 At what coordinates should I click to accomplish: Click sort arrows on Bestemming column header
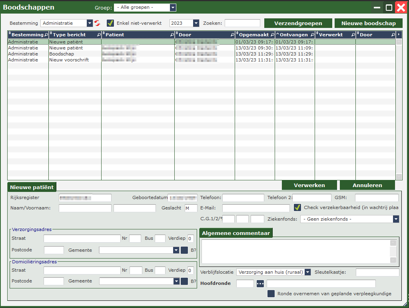click(10, 35)
